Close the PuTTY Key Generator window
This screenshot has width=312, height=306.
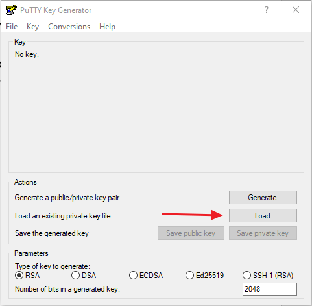coord(296,10)
